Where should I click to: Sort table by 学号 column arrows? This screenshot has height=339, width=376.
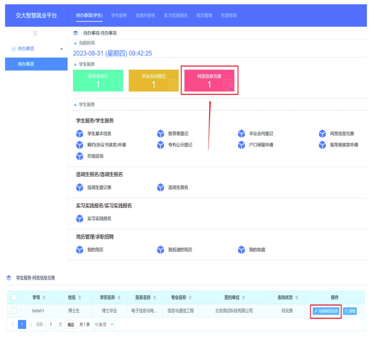44,297
